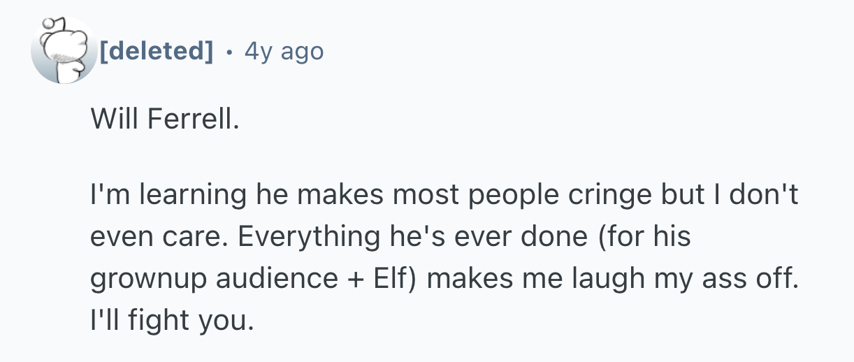Click the word "audience" in the comment
The width and height of the screenshot is (854, 362).
[276, 278]
